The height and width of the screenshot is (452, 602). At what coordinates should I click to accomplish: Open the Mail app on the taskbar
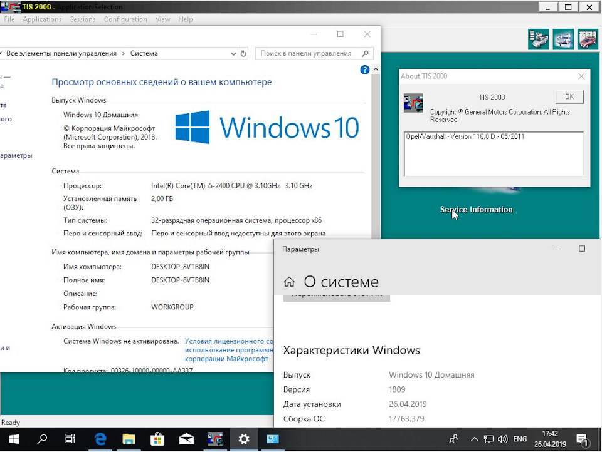(186, 439)
